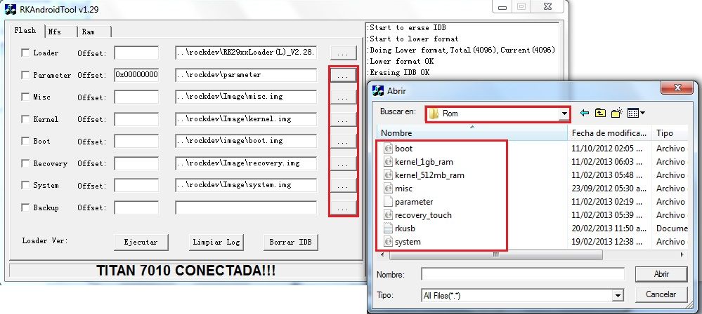Expand the Buscar en folder dropdown
This screenshot has height=314, width=702.
tap(564, 114)
